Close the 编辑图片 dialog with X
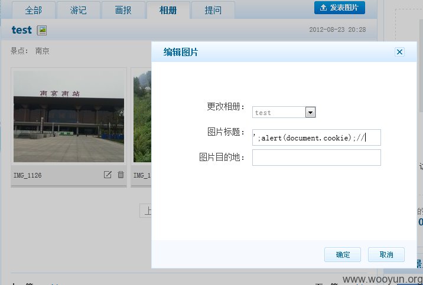The width and height of the screenshot is (423, 285). pos(399,52)
